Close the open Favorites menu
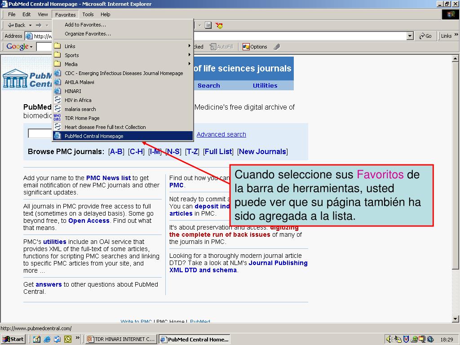460x345 pixels. [x=65, y=15]
